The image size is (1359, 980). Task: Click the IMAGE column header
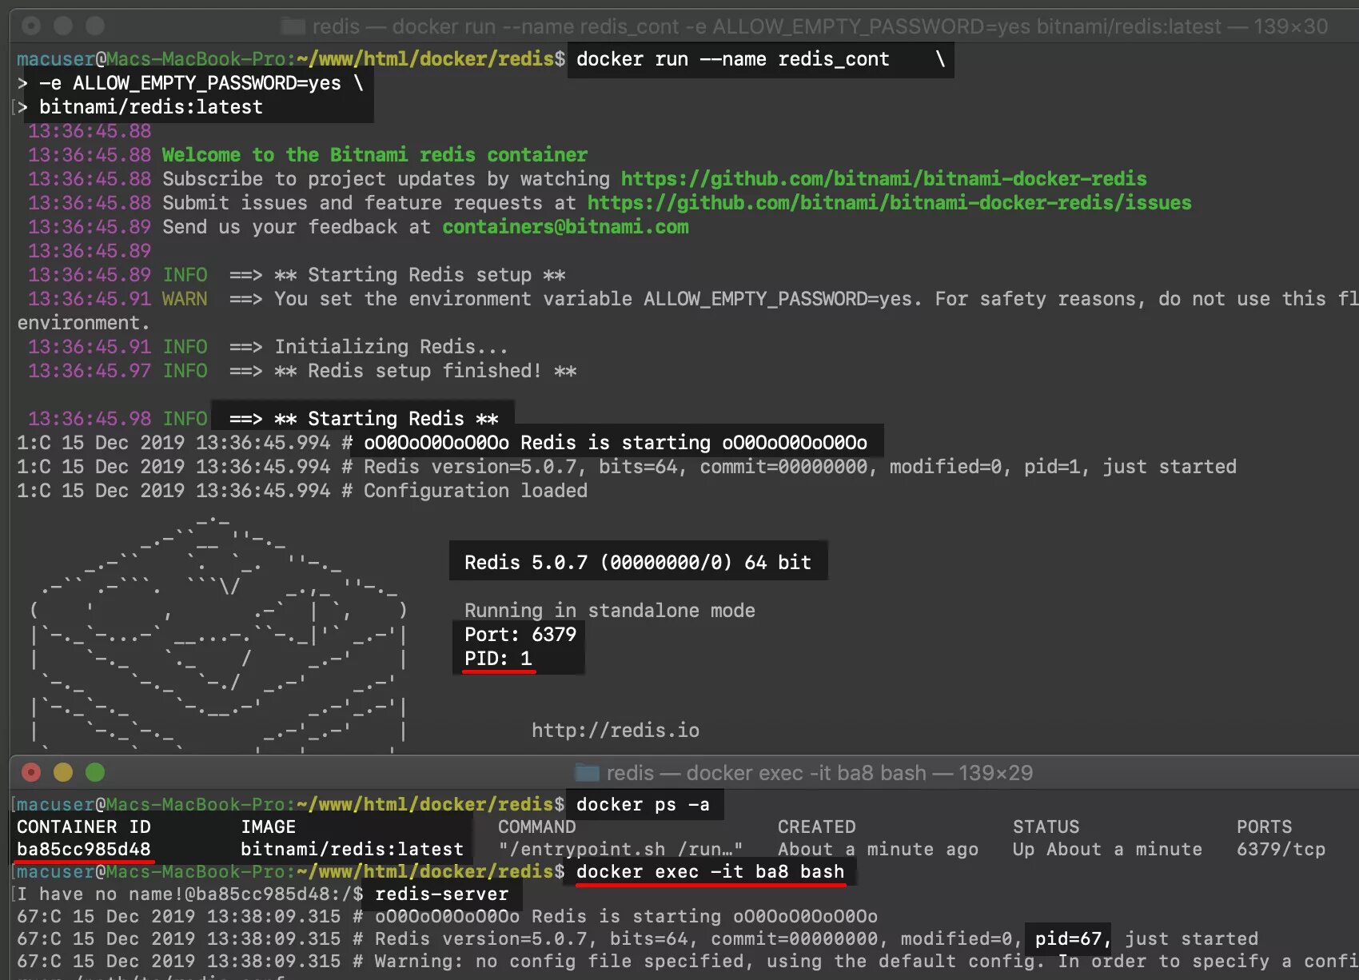pyautogui.click(x=269, y=827)
